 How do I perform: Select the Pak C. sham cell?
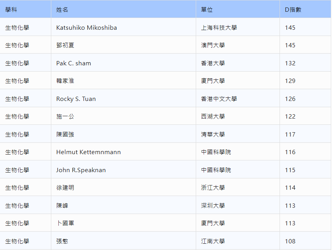click(74, 63)
